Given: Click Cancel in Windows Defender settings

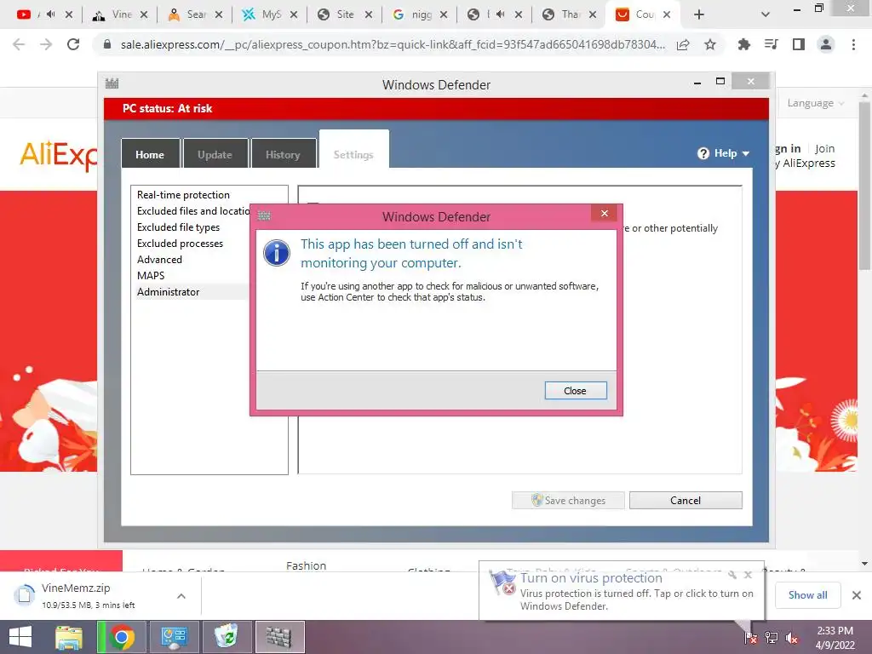Looking at the screenshot, I should (x=686, y=500).
